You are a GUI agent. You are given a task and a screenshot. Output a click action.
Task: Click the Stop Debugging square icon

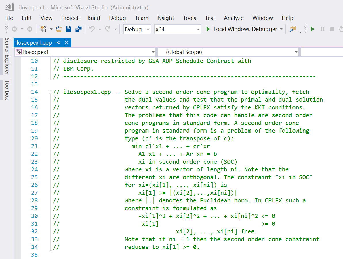click(x=332, y=29)
